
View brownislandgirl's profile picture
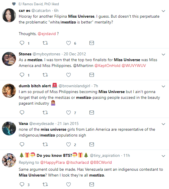click(9, 91)
